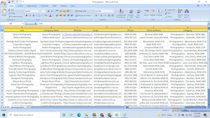Toggle center horizontal alignment
The height and width of the screenshot is (118, 210).
pyautogui.click(x=61, y=15)
